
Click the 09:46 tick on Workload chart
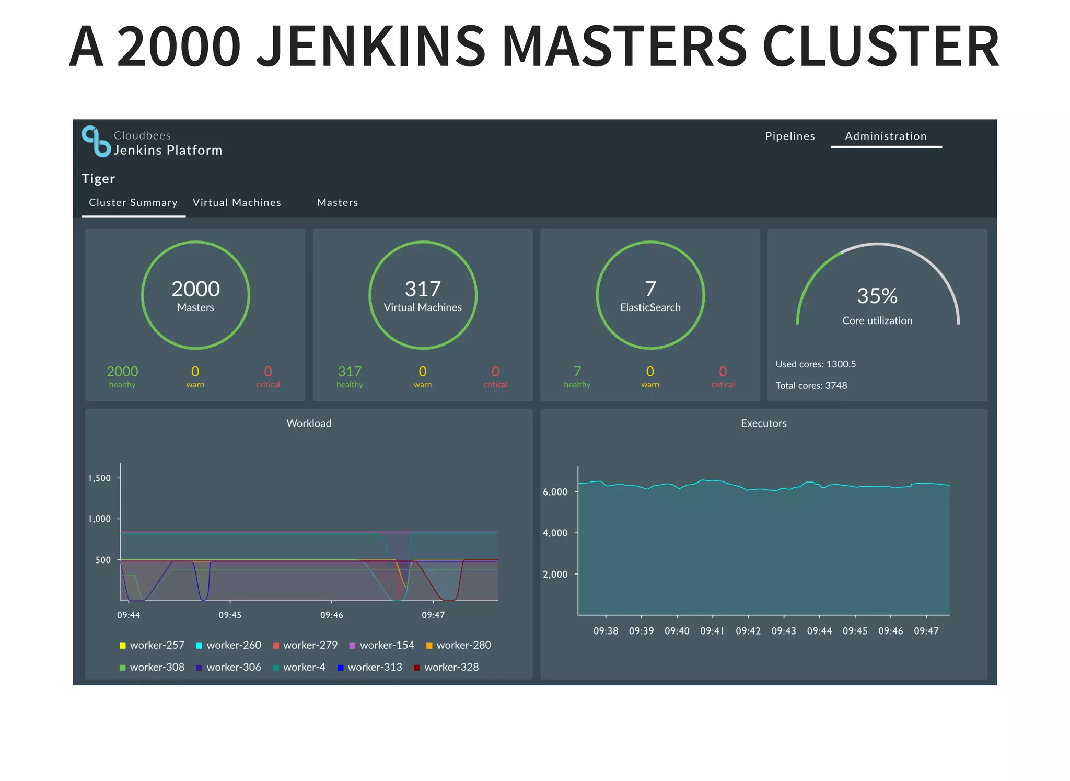pos(332,615)
